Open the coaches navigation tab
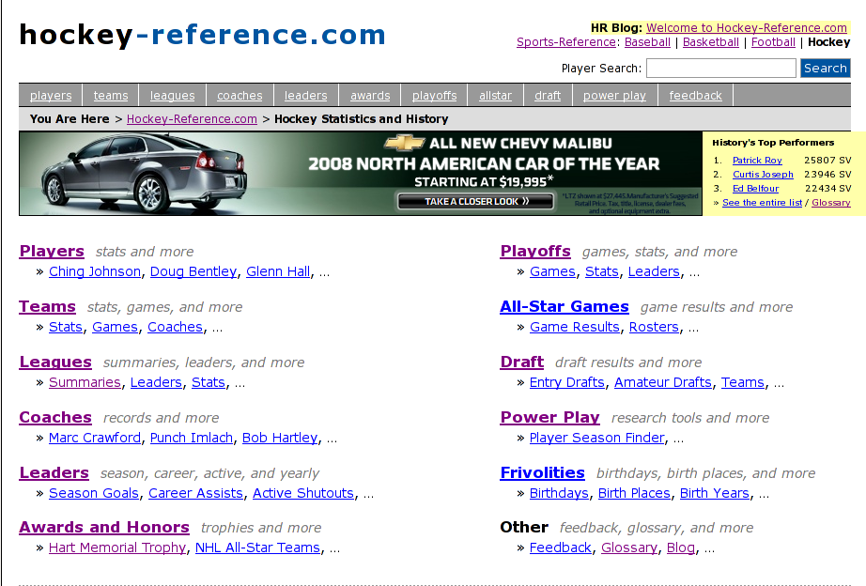This screenshot has height=586, width=866. pyautogui.click(x=240, y=96)
